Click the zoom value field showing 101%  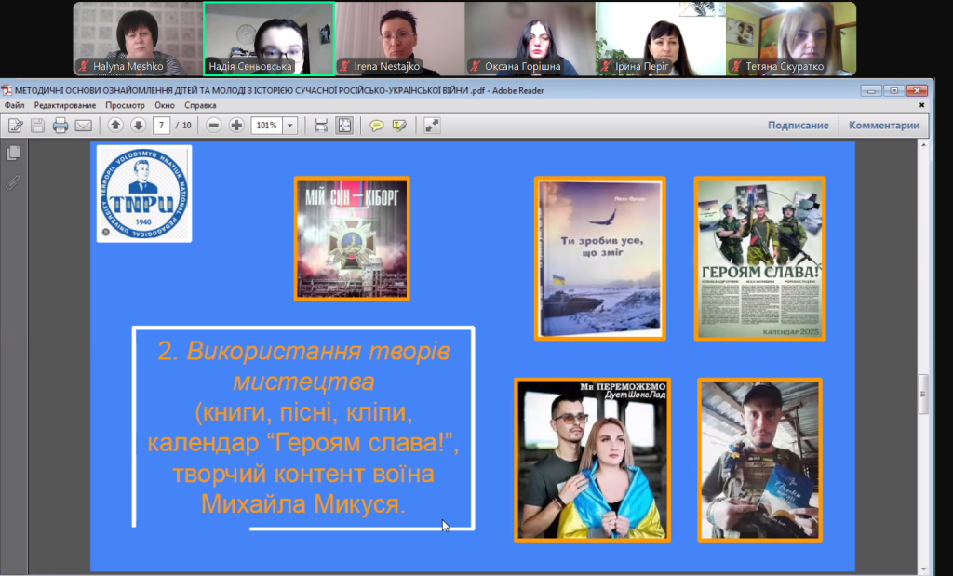point(267,126)
